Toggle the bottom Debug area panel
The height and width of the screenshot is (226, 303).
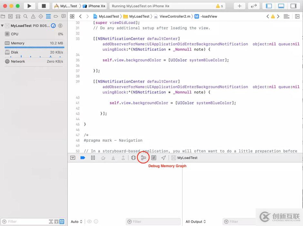[x=281, y=6]
